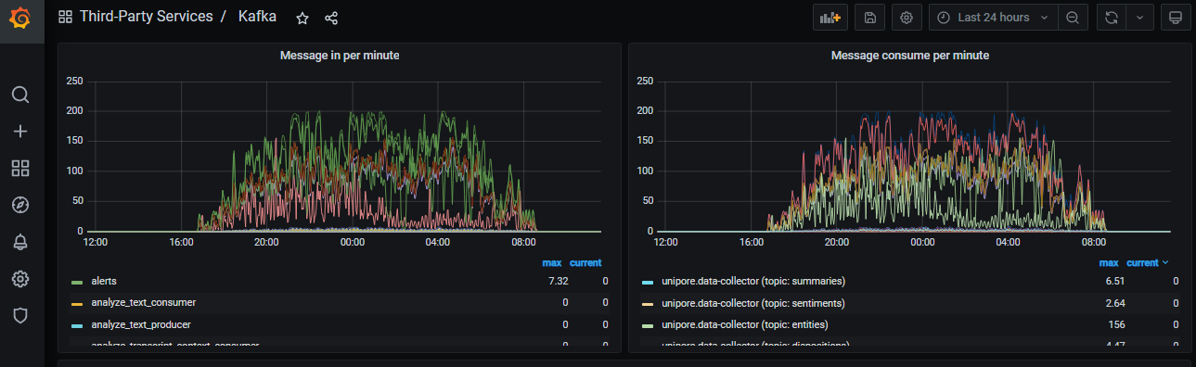Click the Create plus icon in sidebar
The height and width of the screenshot is (367, 1196).
[20, 132]
